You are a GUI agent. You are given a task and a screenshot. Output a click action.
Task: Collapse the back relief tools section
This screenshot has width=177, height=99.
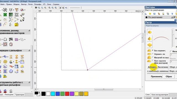tap(29, 82)
